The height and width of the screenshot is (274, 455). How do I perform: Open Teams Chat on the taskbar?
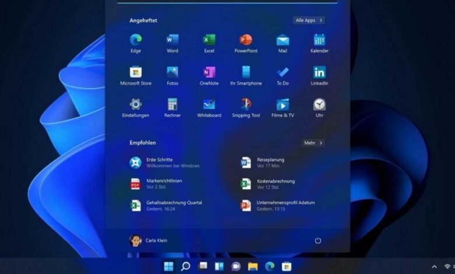click(236, 266)
